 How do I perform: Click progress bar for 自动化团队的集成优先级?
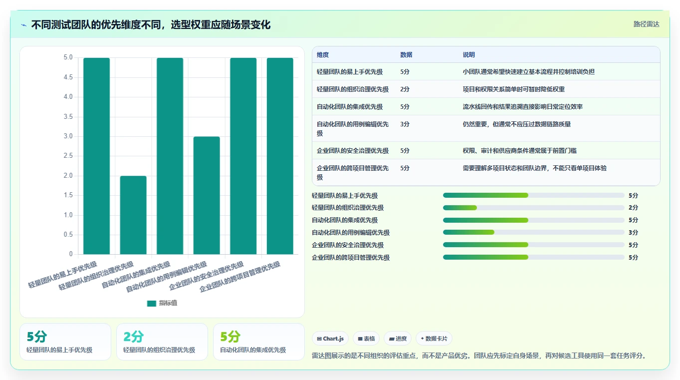pos(534,220)
